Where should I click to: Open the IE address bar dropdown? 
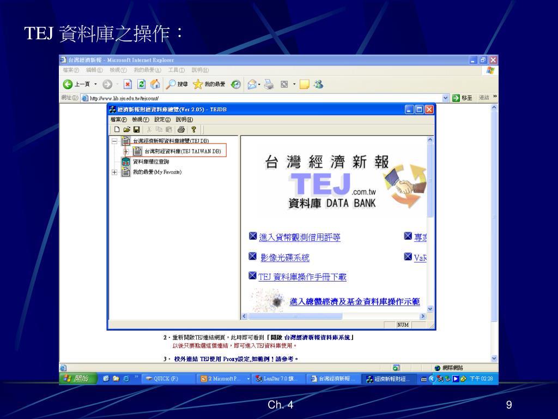click(x=446, y=98)
